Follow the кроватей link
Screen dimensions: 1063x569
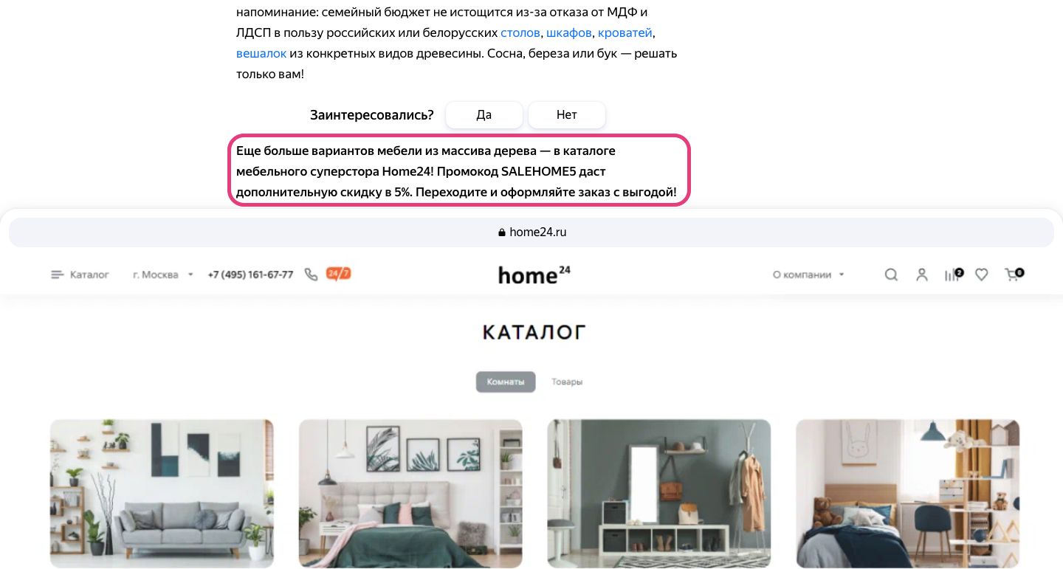[x=625, y=33]
